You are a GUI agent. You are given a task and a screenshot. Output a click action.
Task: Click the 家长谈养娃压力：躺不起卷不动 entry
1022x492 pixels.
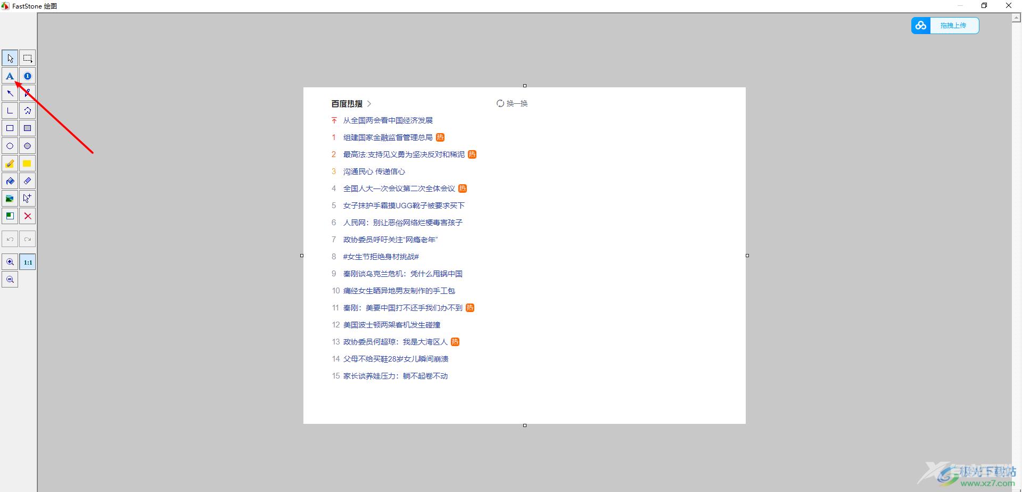click(395, 376)
